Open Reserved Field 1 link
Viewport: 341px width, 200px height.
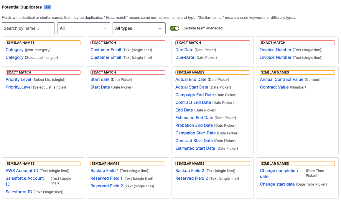106,178
